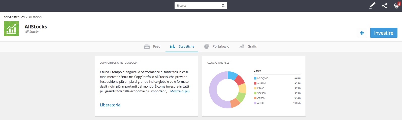The image size is (402, 120).
Task: Select the Statistiche tab
Action: pyautogui.click(x=182, y=46)
